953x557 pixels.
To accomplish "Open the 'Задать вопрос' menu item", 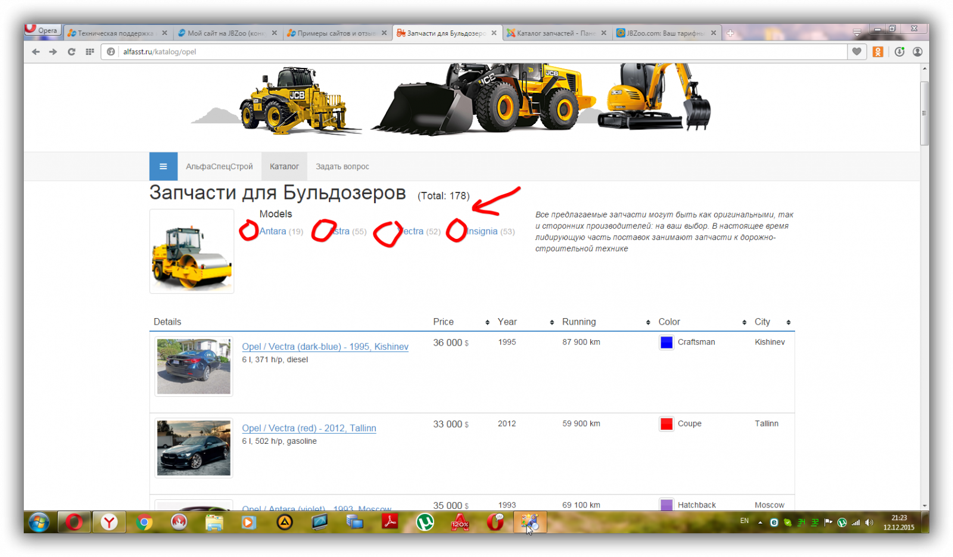I will [342, 167].
